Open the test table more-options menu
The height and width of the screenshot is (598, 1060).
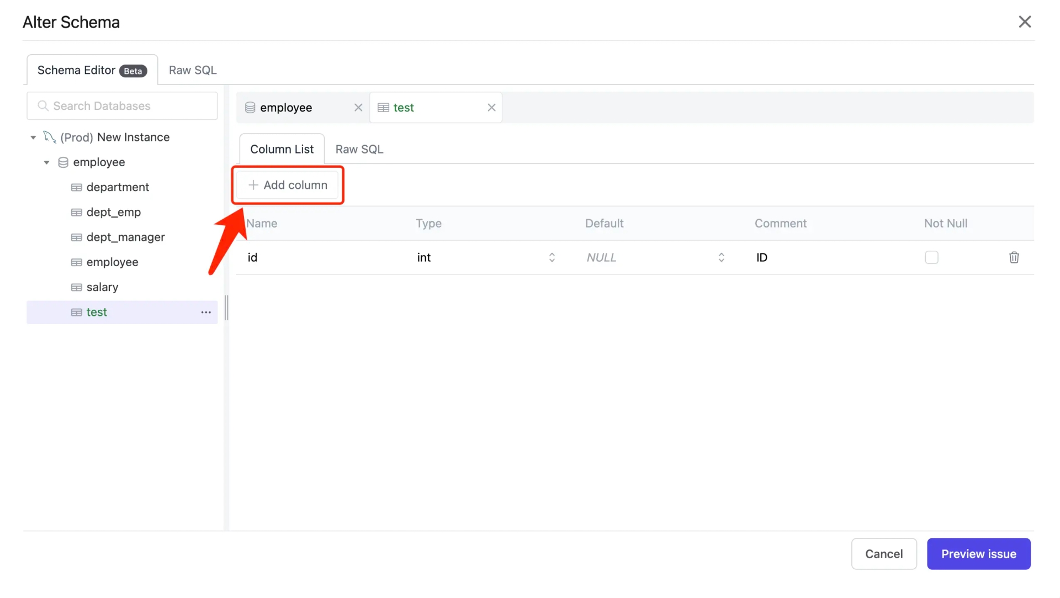tap(206, 313)
